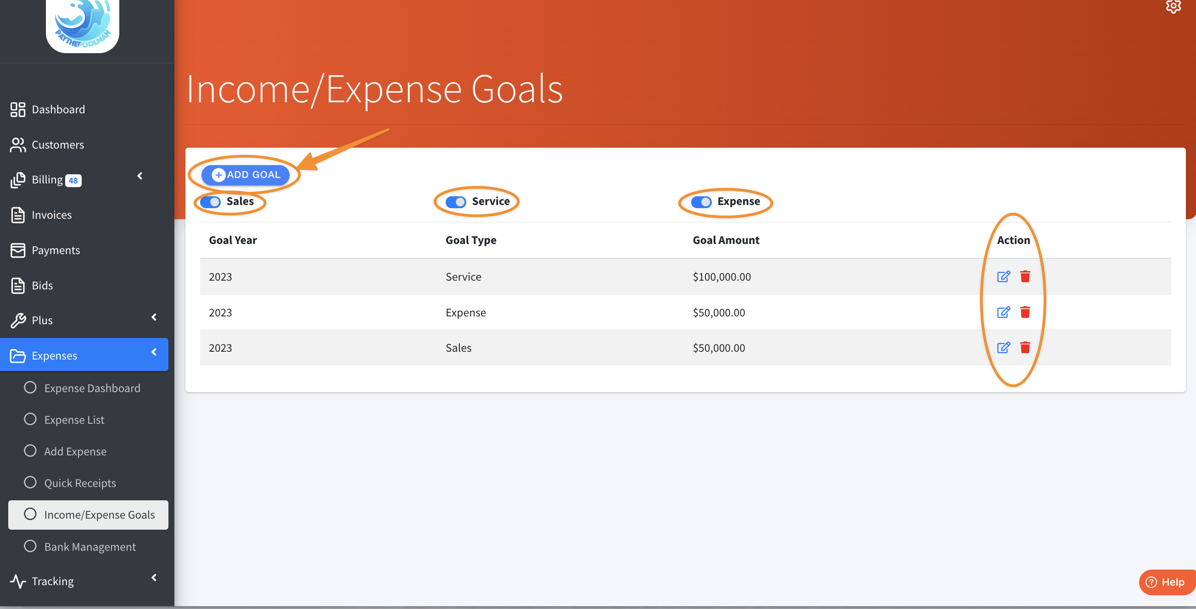
Task: Open the Customers menu item
Action: coord(58,145)
